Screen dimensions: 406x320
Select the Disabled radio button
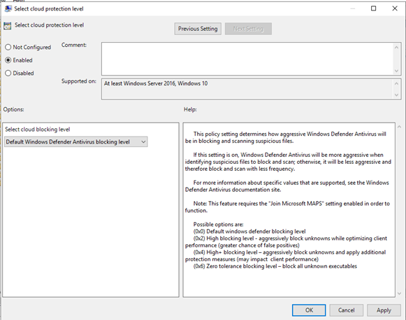point(8,74)
